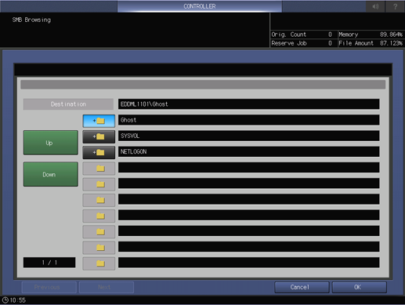Select the Ghost folder name row
This screenshot has height=305, width=405.
click(248, 120)
